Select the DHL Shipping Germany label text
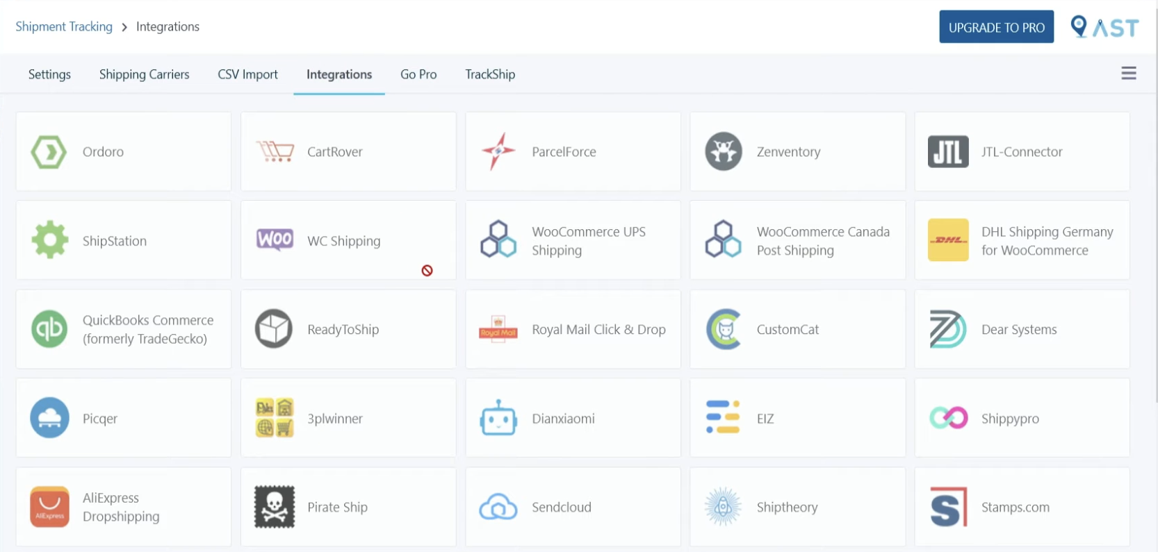The height and width of the screenshot is (552, 1158). coord(1047,240)
